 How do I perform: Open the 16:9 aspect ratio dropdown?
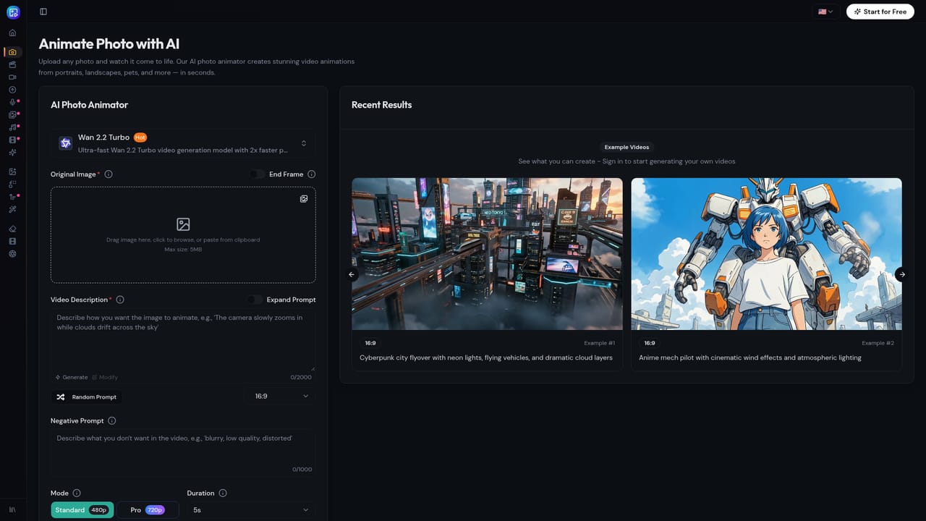[281, 397]
